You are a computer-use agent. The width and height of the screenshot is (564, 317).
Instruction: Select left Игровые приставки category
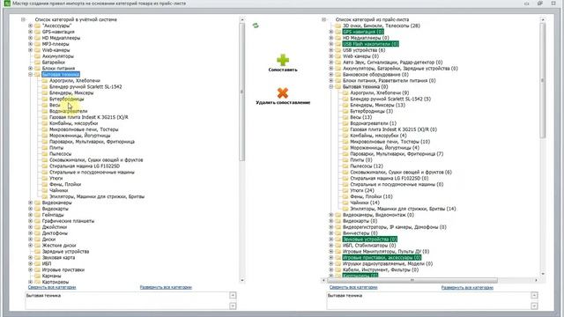pyautogui.click(x=63, y=270)
